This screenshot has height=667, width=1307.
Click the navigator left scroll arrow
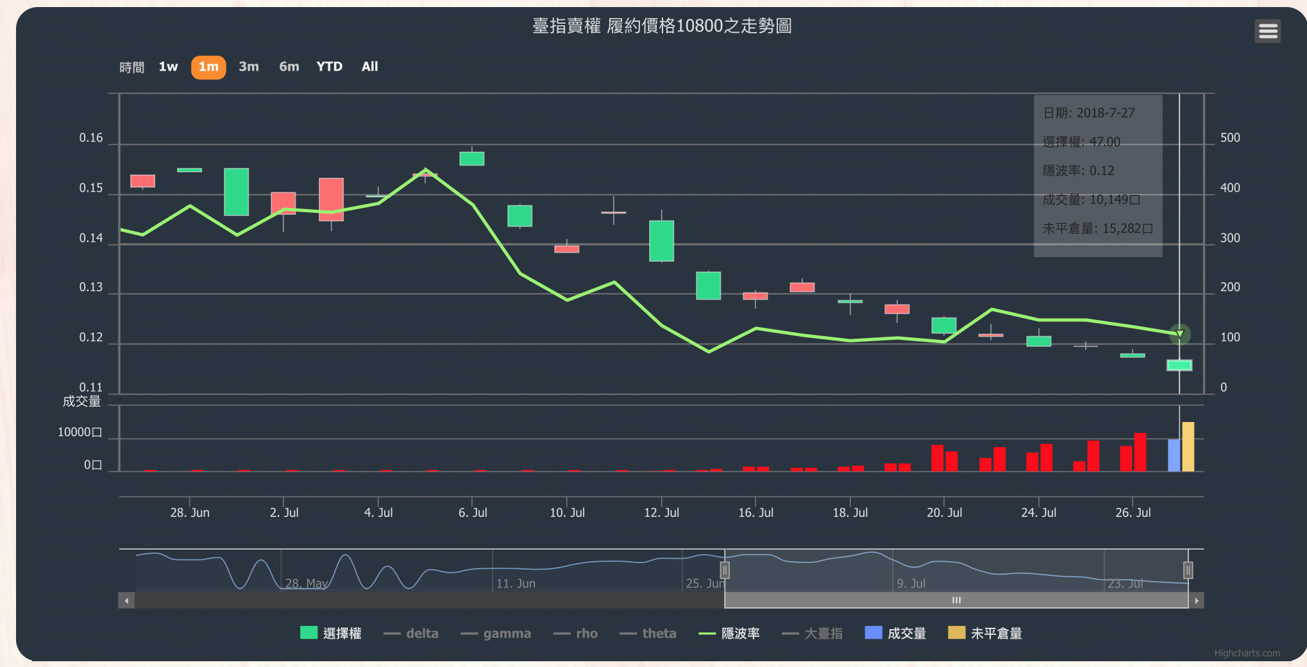point(126,600)
